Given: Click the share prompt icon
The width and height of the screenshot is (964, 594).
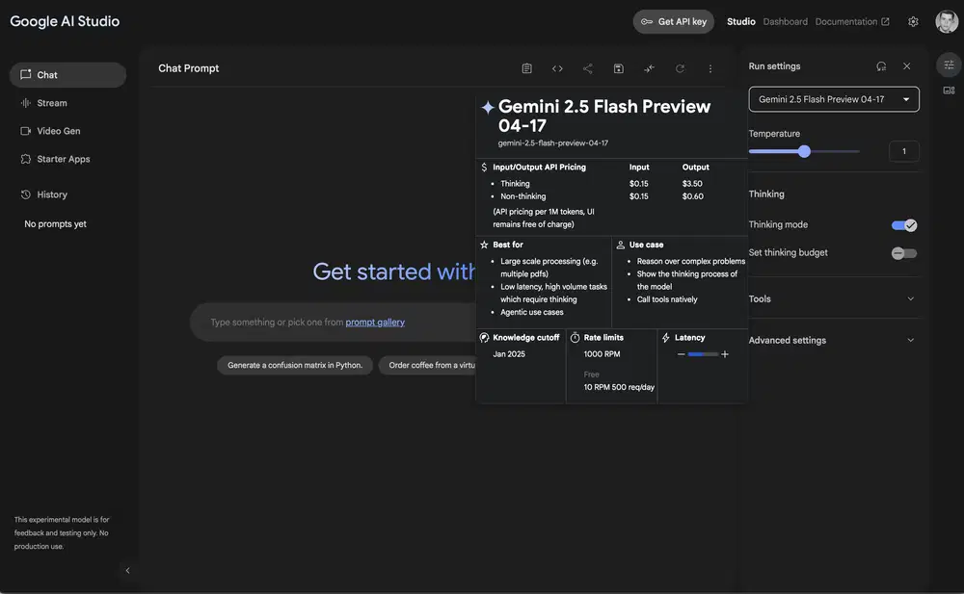Looking at the screenshot, I should [x=588, y=68].
